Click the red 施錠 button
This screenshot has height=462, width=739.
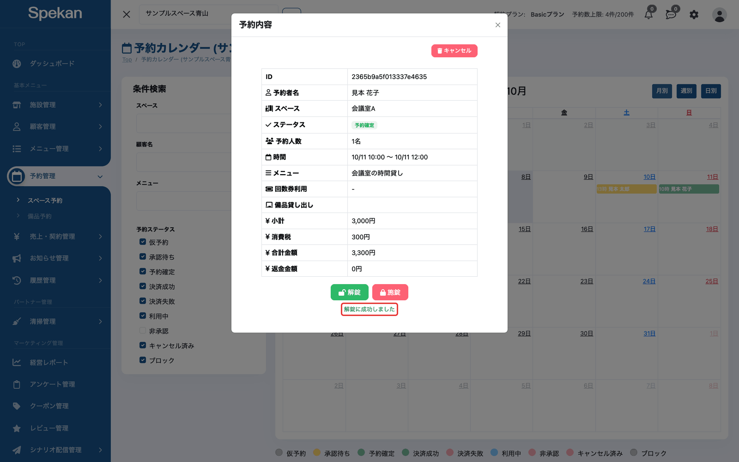click(x=390, y=292)
